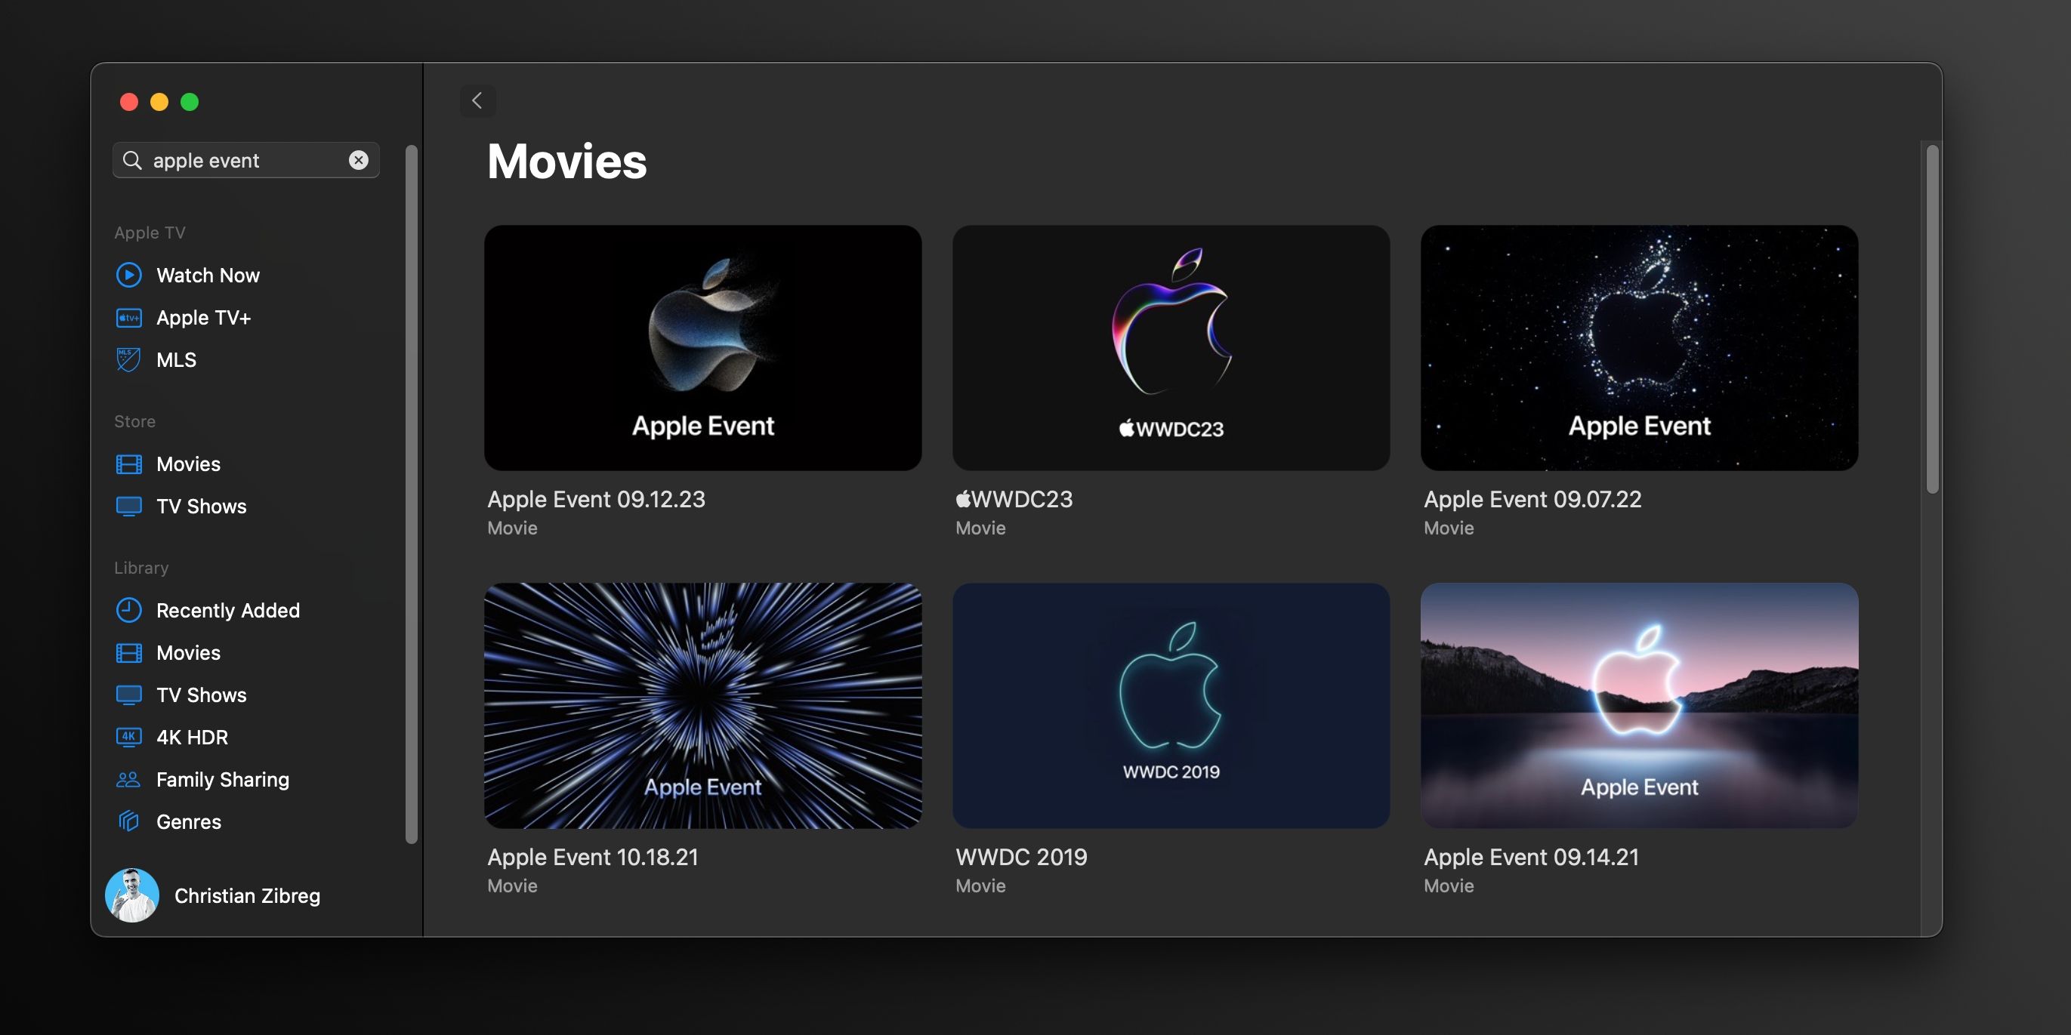
Task: Click the search magnifier icon
Action: 134,160
